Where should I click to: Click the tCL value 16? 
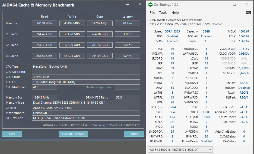(x=172, y=49)
